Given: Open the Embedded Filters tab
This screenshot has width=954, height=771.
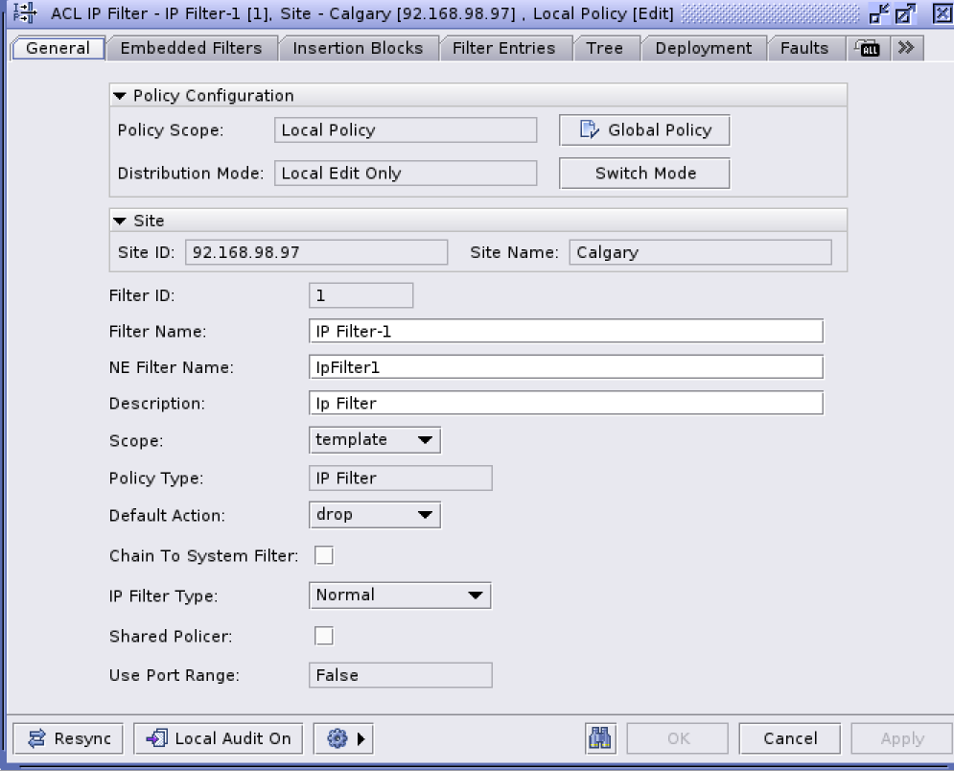Looking at the screenshot, I should (x=191, y=48).
